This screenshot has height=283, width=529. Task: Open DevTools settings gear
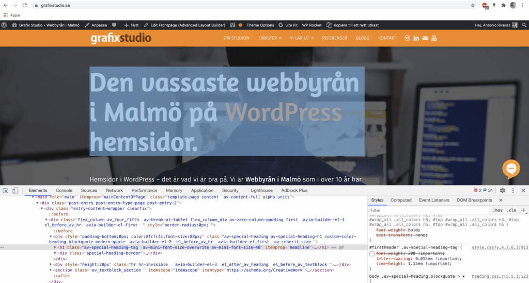point(502,190)
